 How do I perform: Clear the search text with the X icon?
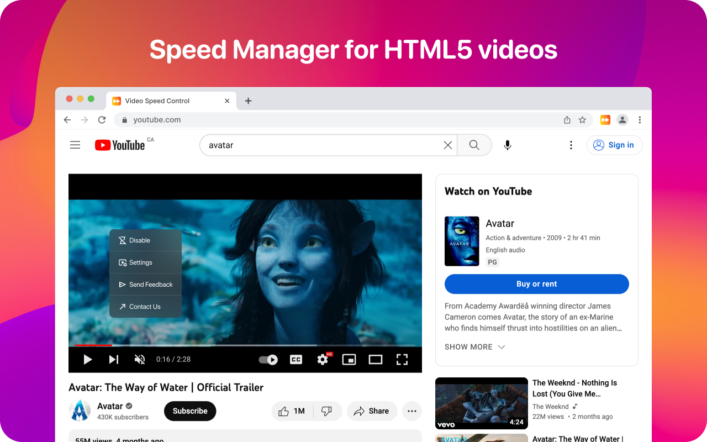(x=448, y=145)
